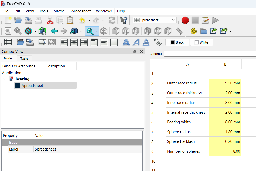Merge cells toolbar icon
256x171 pixels.
point(42,42)
